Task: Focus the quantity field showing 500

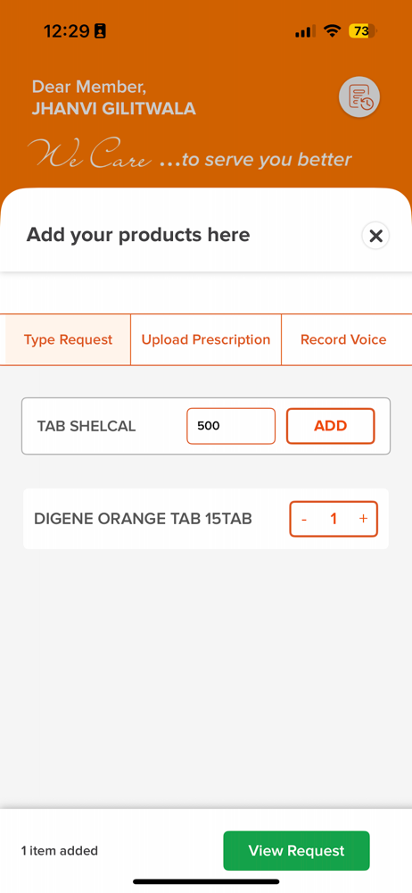Action: coord(231,426)
